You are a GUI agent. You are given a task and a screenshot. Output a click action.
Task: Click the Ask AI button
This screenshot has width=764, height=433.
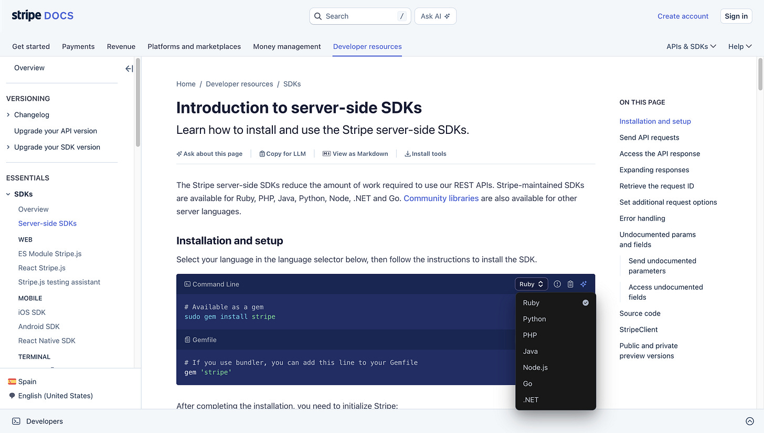436,16
